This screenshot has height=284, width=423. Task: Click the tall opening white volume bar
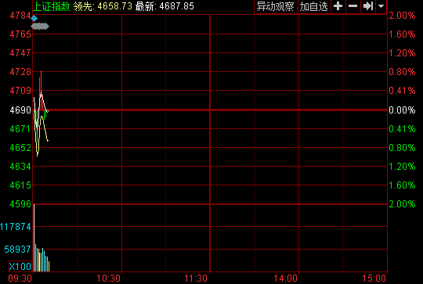coord(34,238)
